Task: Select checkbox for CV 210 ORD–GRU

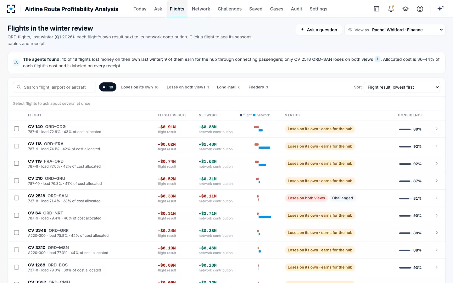Action: 17,181
